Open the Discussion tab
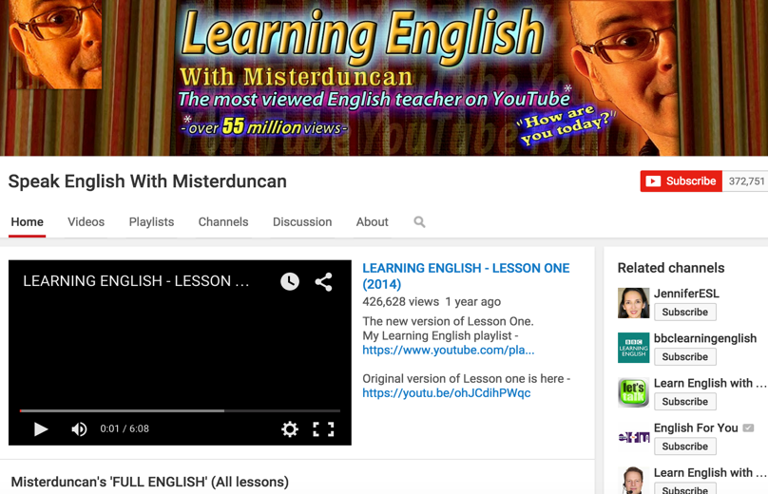Viewport: 768px width, 494px height. click(x=302, y=221)
